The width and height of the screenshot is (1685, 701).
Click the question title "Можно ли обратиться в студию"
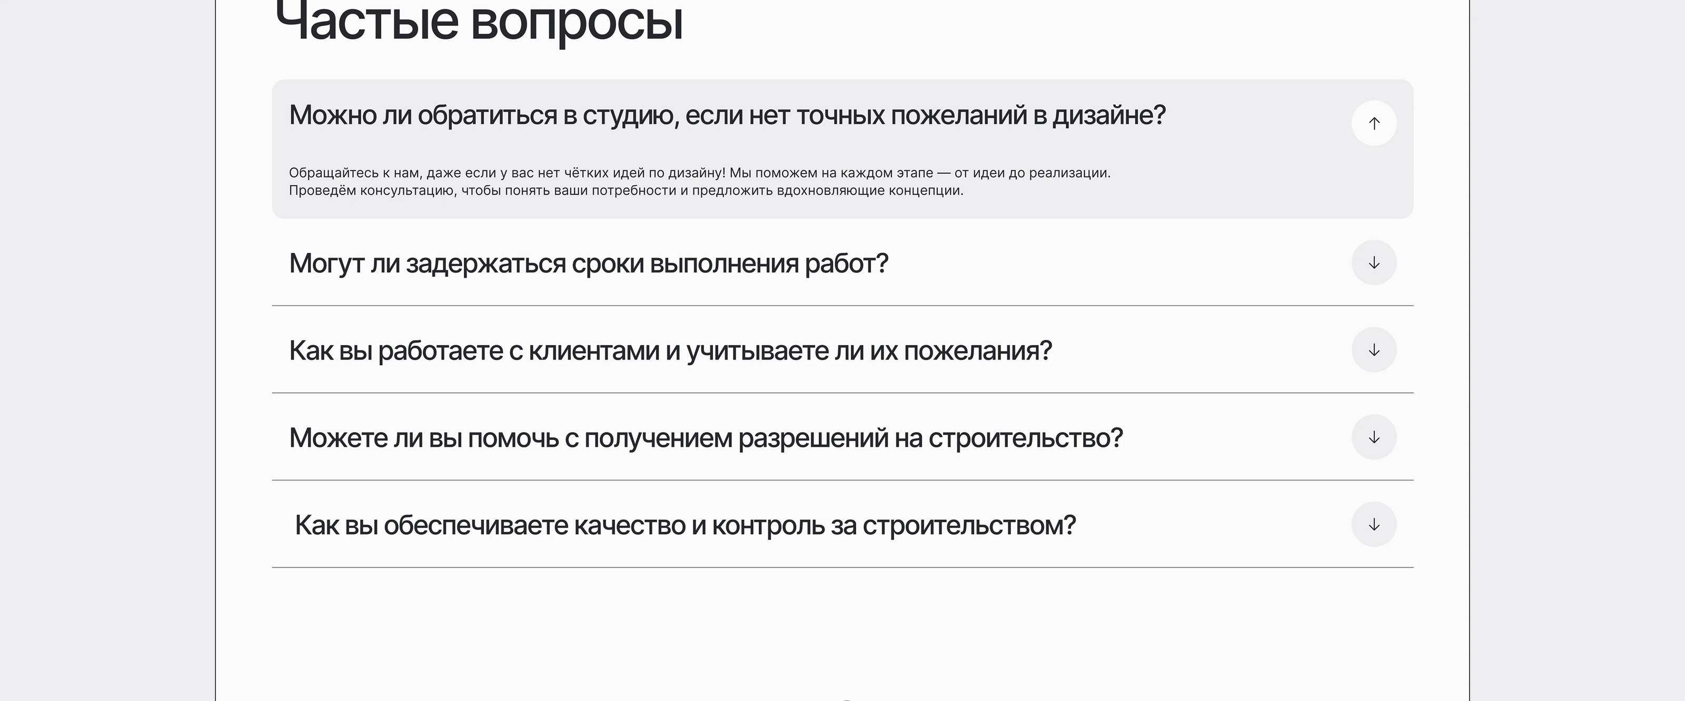(727, 115)
